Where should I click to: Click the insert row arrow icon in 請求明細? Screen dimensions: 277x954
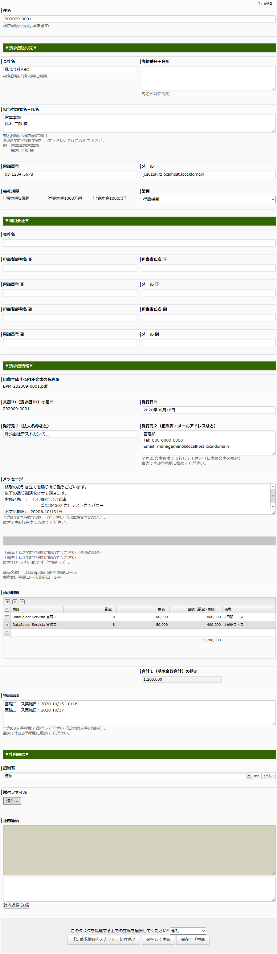click(x=15, y=602)
